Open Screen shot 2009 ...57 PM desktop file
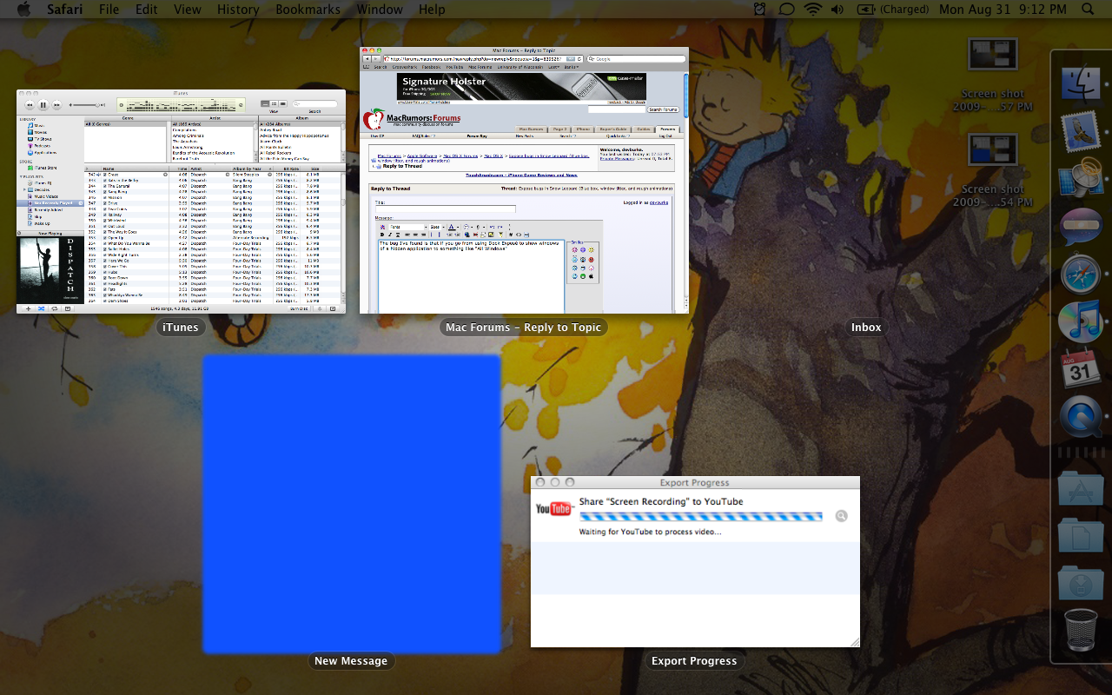This screenshot has height=695, width=1112. tap(992, 76)
